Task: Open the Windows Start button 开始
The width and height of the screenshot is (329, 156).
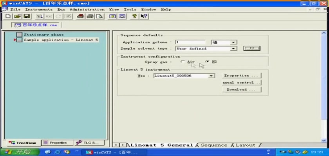Action: [20, 152]
